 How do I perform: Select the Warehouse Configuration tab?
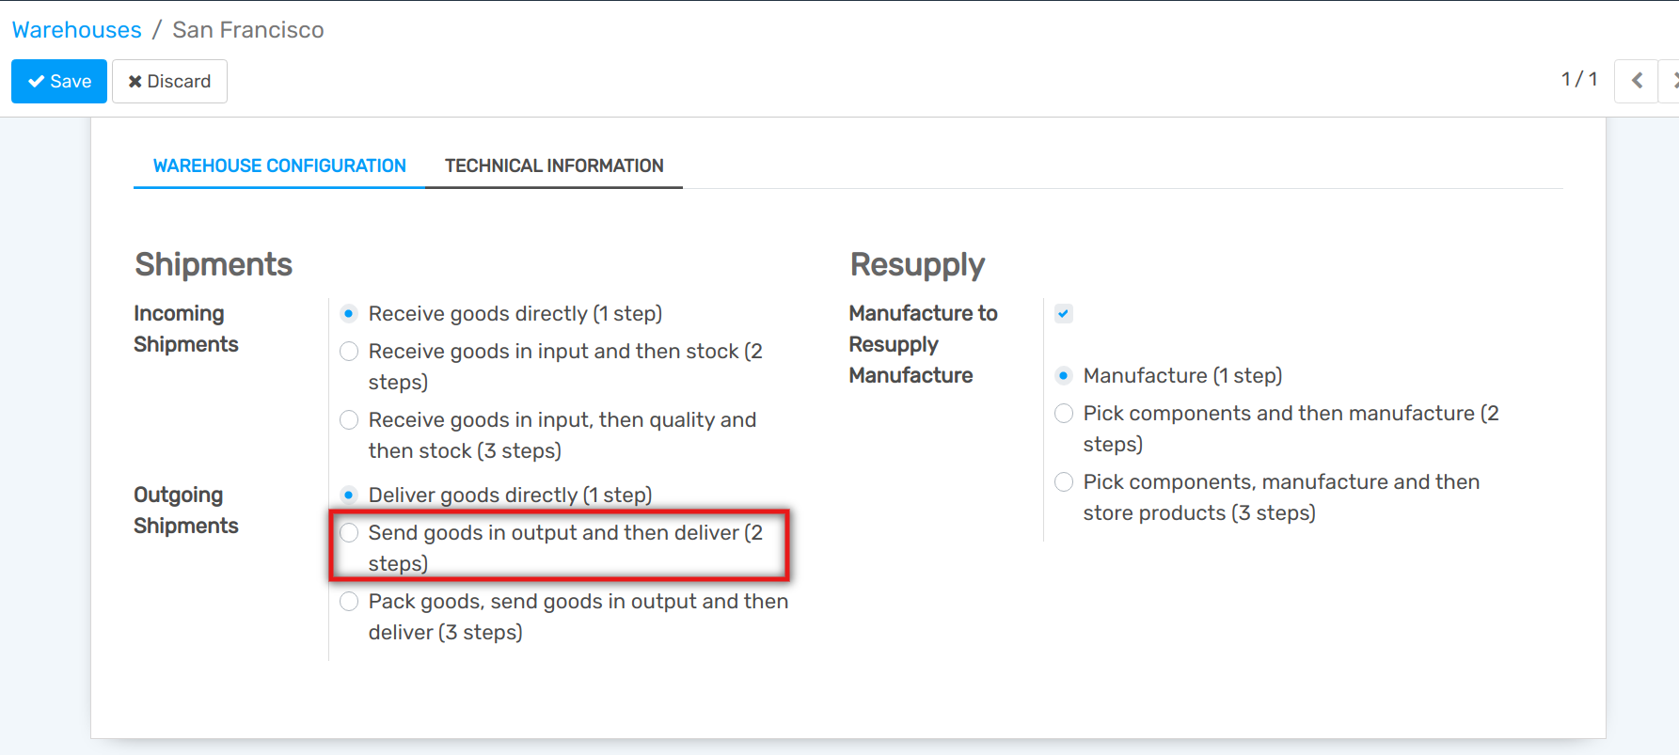coord(279,166)
